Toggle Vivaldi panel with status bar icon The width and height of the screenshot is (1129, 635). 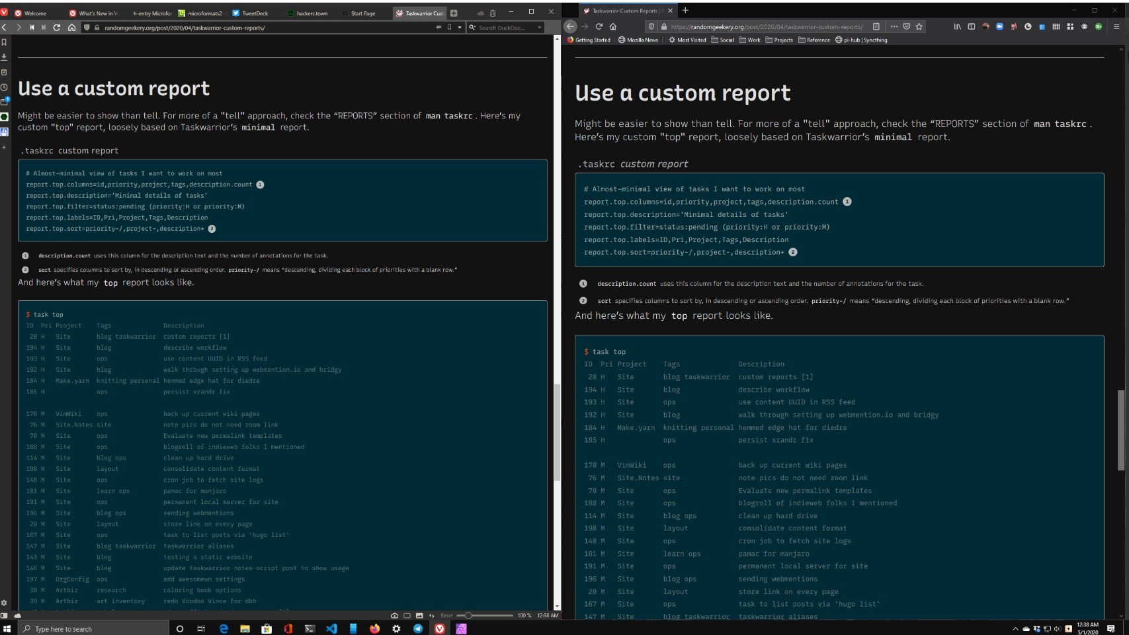point(4,615)
